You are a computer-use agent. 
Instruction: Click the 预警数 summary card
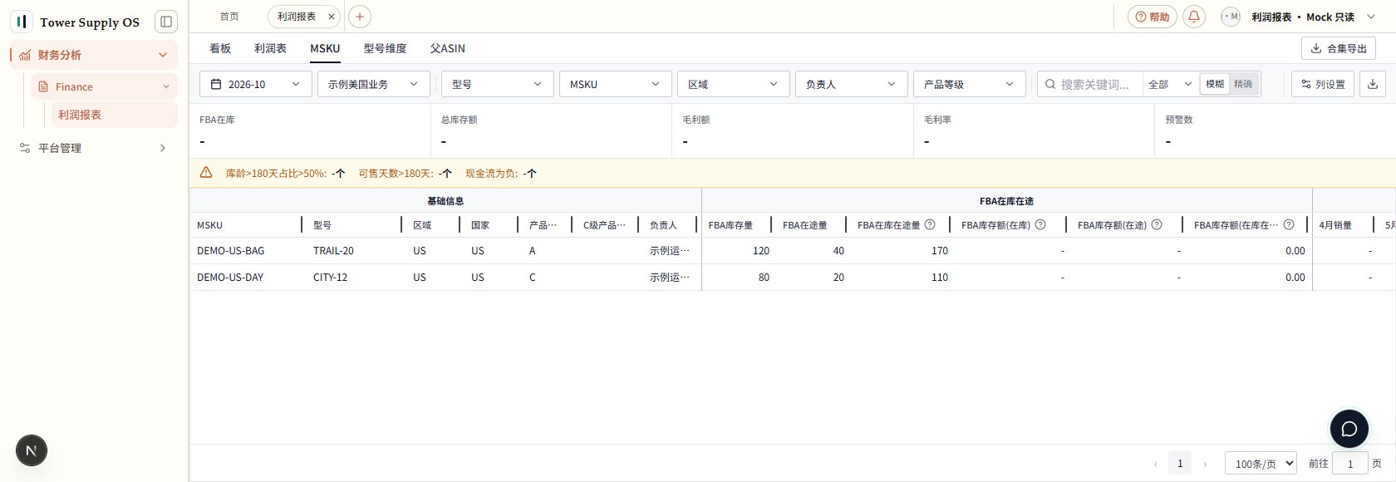1276,130
